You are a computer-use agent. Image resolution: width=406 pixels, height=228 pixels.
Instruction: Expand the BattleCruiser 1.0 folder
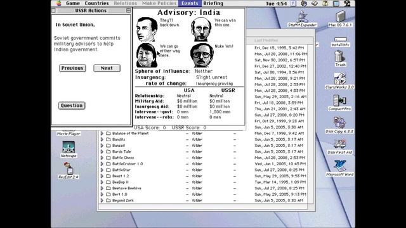tap(101, 164)
